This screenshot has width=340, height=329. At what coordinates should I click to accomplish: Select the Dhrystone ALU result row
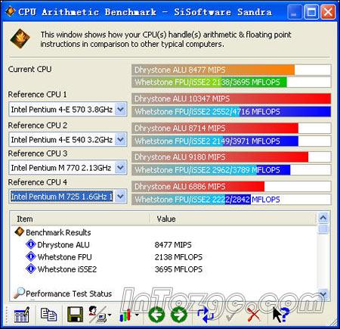pos(164,245)
